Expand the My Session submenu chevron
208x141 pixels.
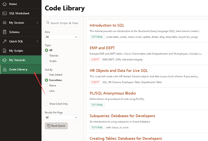pyautogui.click(x=37, y=23)
